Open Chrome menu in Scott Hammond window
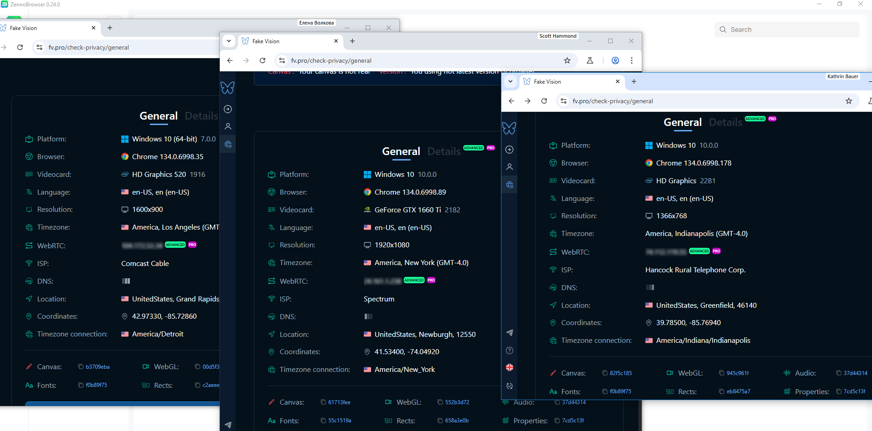Viewport: 872px width, 431px height. point(632,60)
